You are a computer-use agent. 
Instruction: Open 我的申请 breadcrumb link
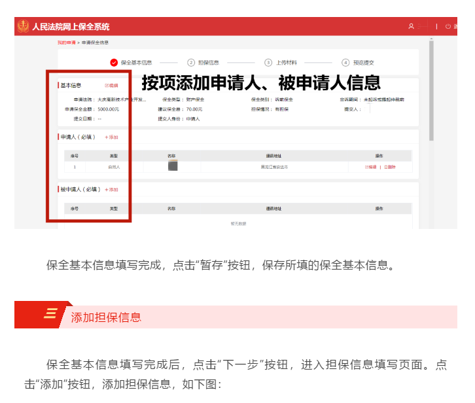[x=66, y=43]
